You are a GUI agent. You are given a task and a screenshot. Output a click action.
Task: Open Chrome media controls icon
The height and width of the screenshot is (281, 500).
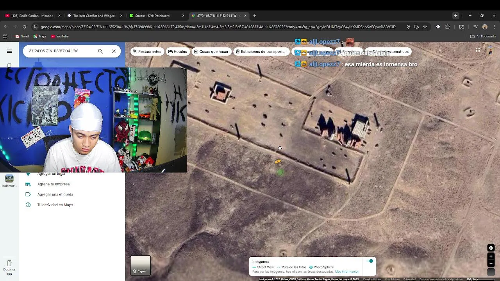coord(475,27)
